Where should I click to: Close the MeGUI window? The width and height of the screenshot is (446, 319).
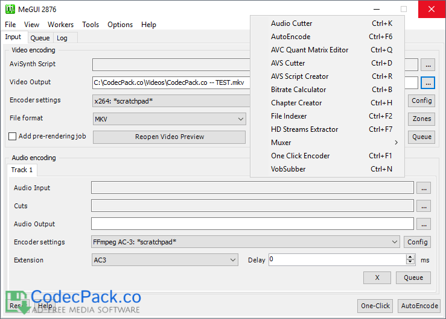[432, 9]
